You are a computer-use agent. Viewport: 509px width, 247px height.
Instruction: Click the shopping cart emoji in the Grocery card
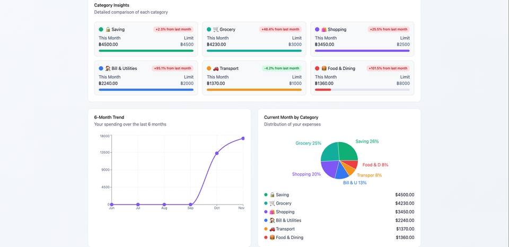point(216,30)
